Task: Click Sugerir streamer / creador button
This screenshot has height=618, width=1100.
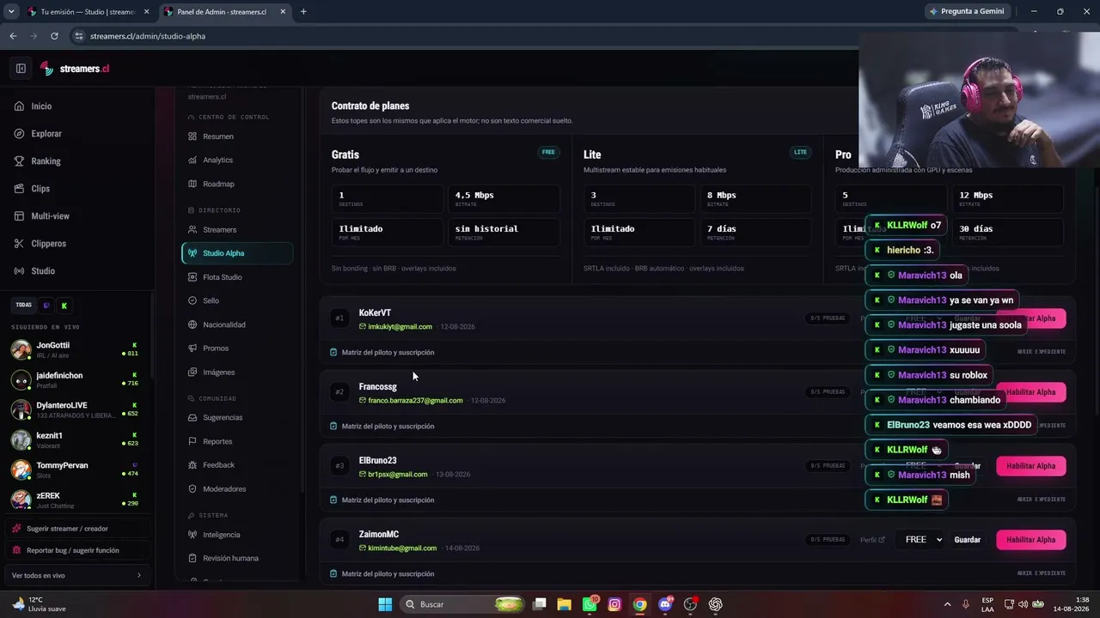Action: pos(78,529)
